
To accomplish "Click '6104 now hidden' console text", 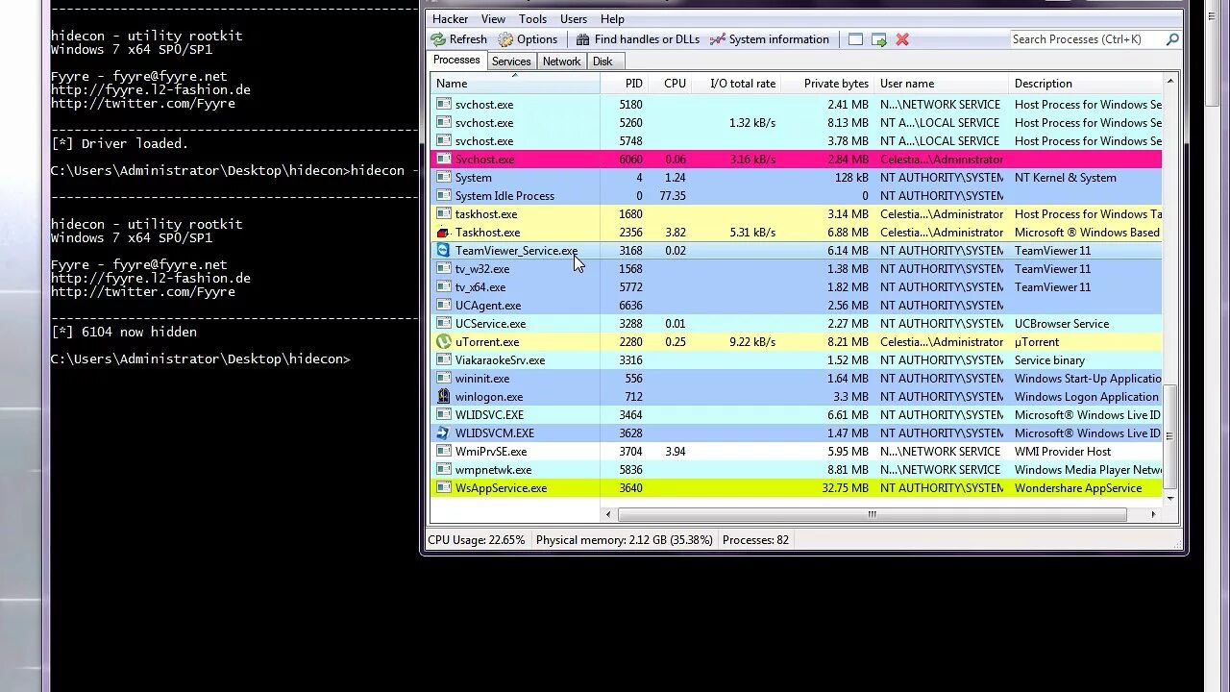I will 139,332.
